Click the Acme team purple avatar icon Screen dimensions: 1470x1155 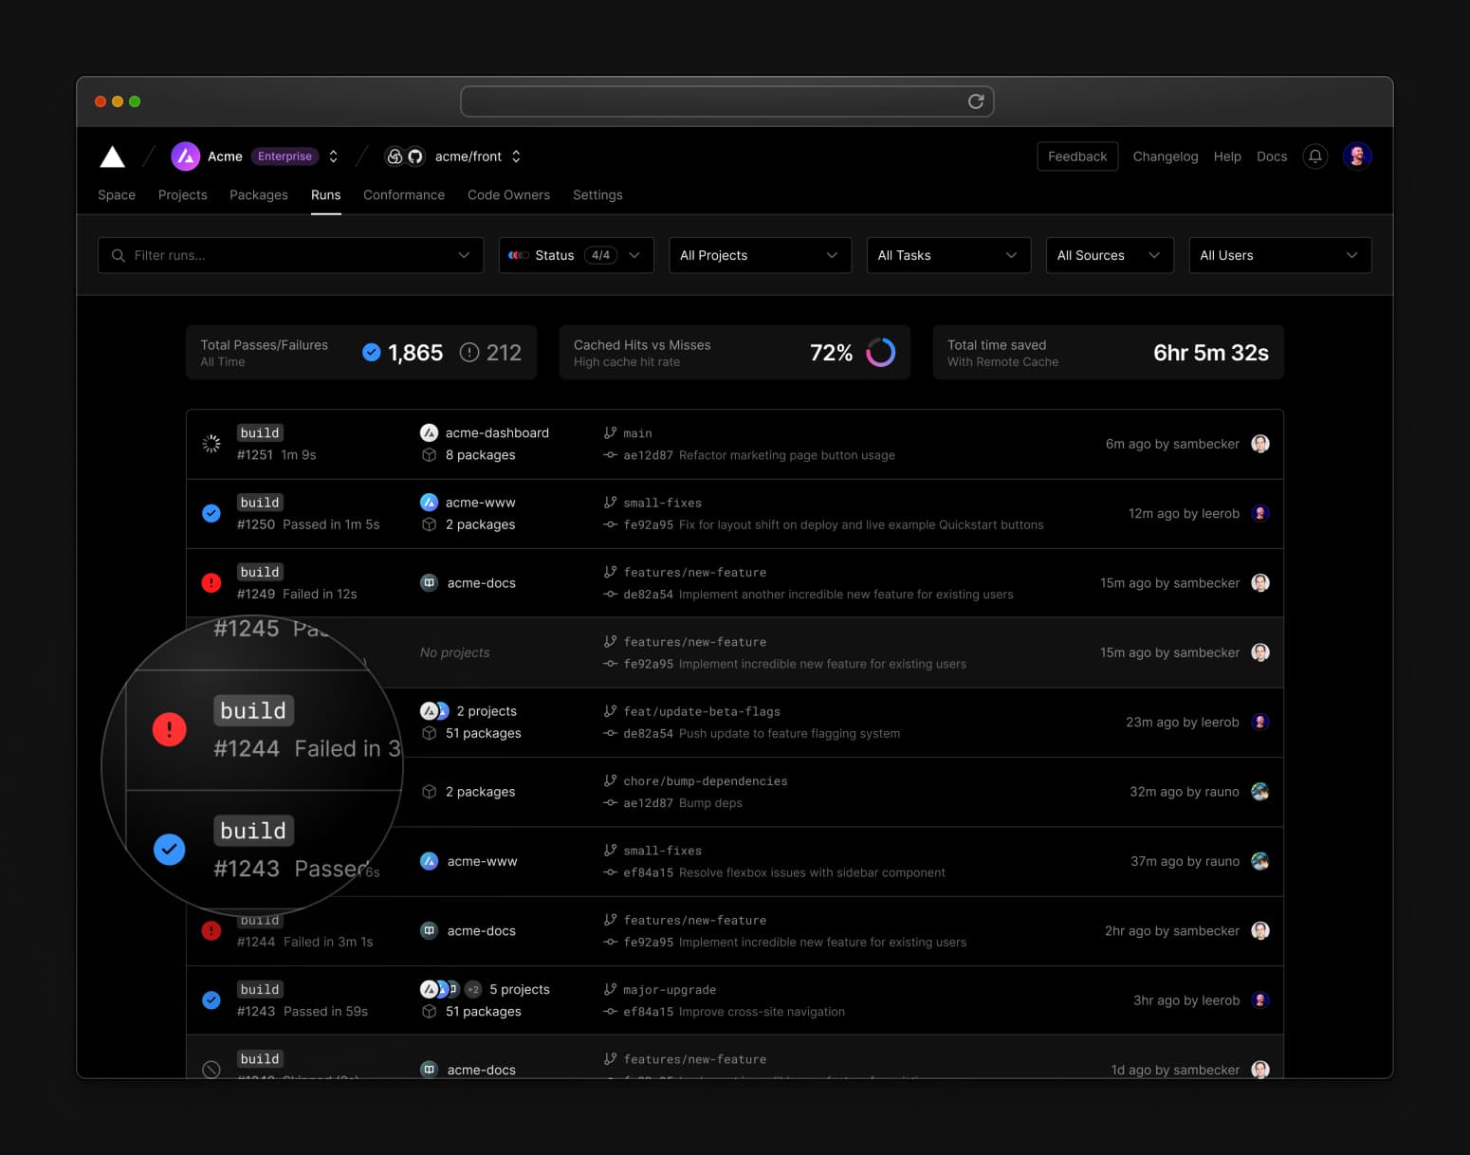(185, 156)
